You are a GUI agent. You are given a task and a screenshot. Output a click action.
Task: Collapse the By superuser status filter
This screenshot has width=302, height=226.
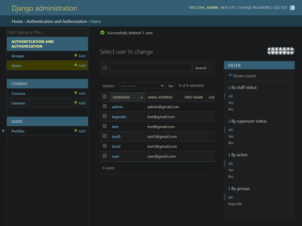pyautogui.click(x=247, y=121)
